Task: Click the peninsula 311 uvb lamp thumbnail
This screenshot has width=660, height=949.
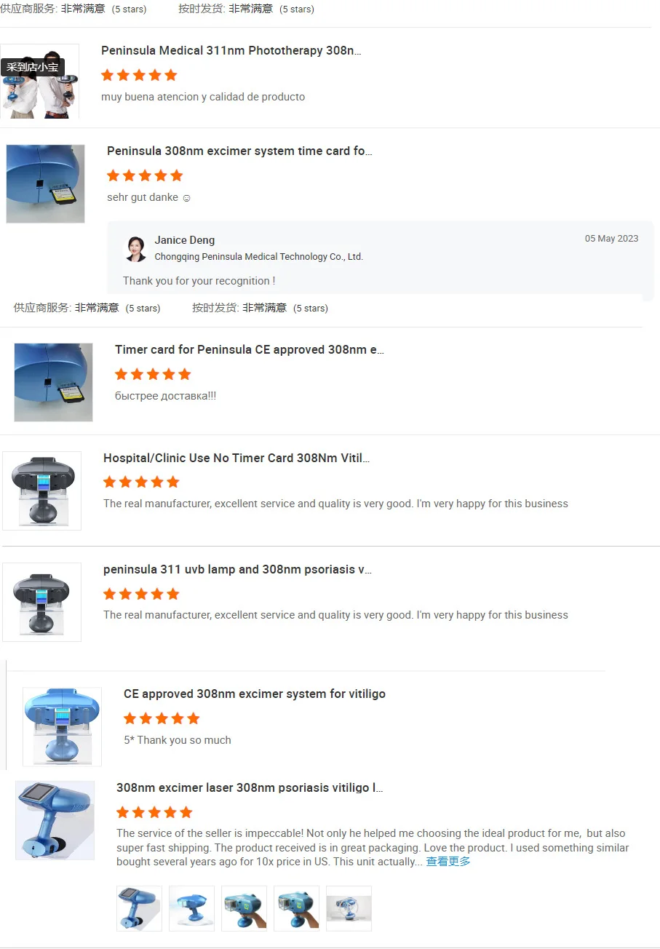Action: [41, 602]
